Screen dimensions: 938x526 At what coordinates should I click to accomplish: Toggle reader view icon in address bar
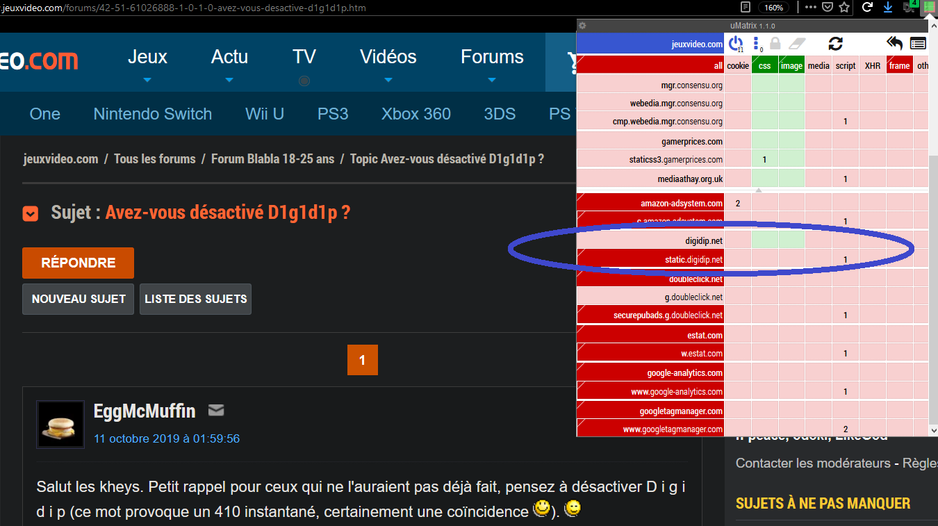[x=746, y=8]
